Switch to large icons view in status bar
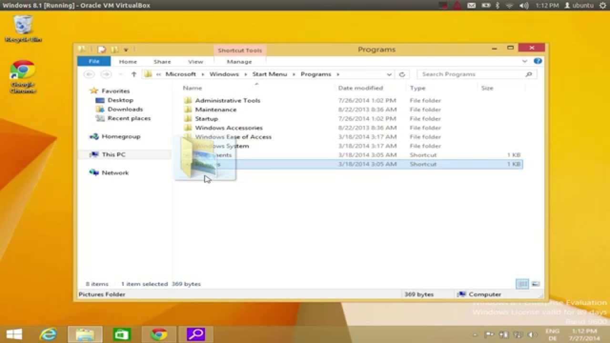This screenshot has width=610, height=343. coord(536,283)
